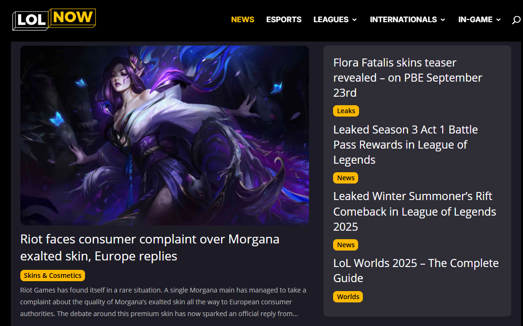This screenshot has width=523, height=326.
Task: Select the Worlds category tag
Action: [348, 297]
